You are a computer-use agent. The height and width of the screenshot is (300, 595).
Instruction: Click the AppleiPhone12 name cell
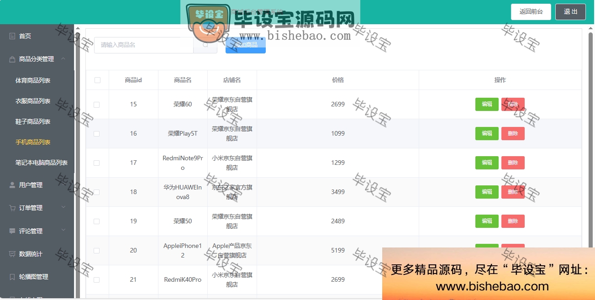coord(183,251)
